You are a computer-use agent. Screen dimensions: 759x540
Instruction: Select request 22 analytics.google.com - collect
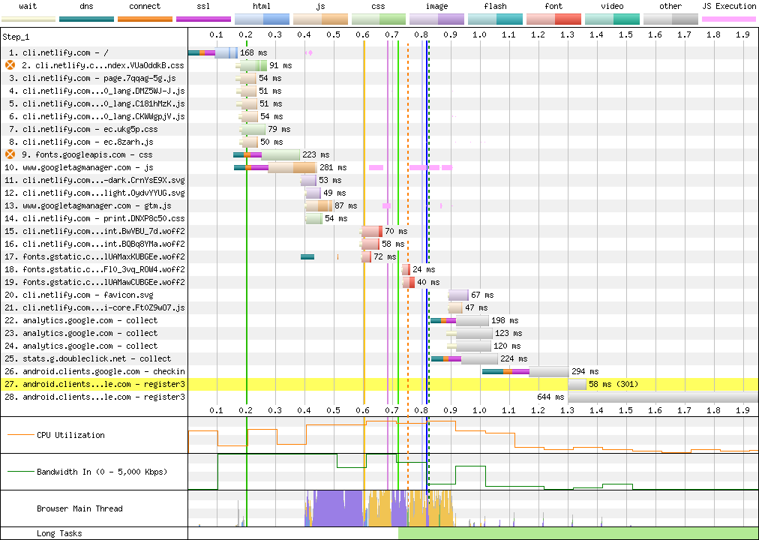pyautogui.click(x=81, y=320)
